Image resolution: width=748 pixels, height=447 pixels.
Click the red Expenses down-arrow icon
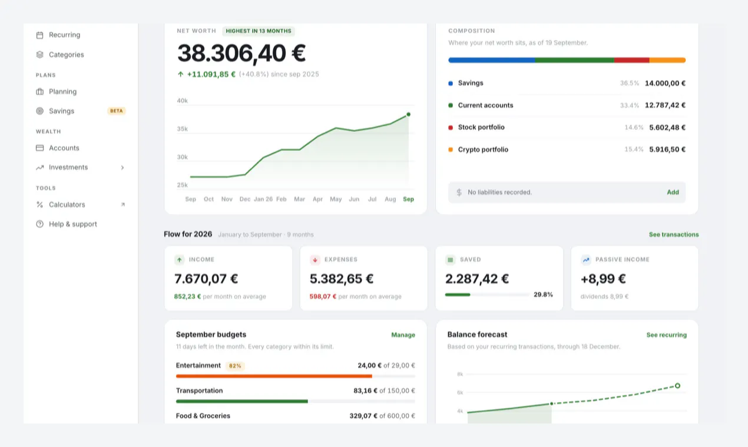point(315,259)
